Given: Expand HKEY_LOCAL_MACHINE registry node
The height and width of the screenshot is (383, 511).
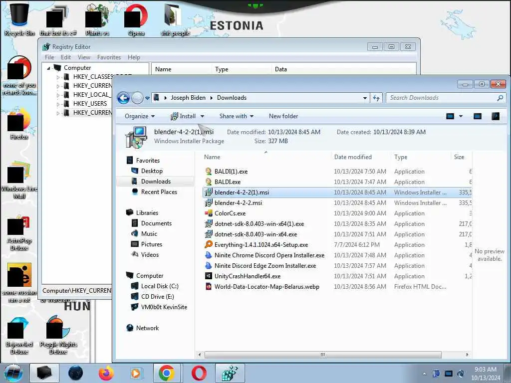Looking at the screenshot, I should [58, 95].
